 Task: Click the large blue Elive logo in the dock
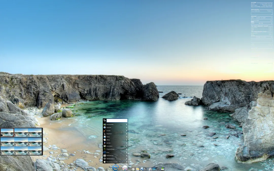tap(115, 167)
